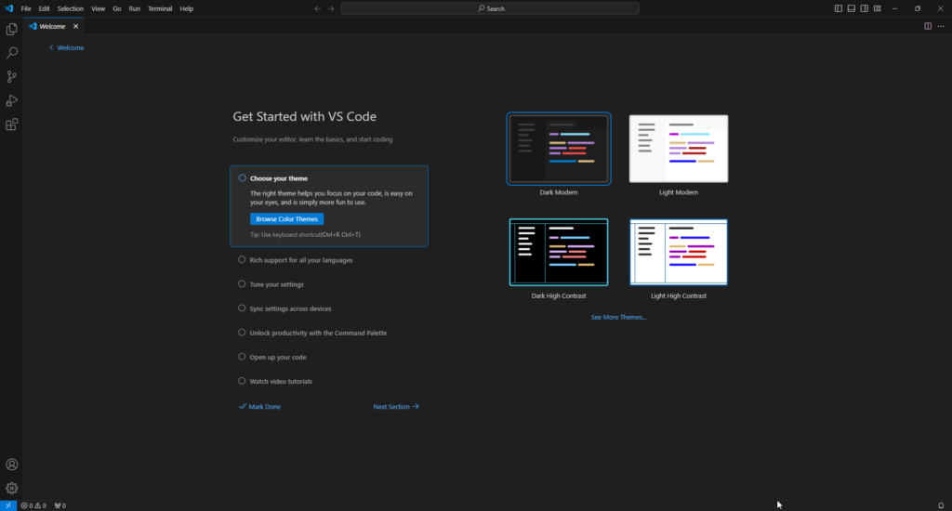Click Mark Done link
The height and width of the screenshot is (511, 952).
tap(260, 407)
